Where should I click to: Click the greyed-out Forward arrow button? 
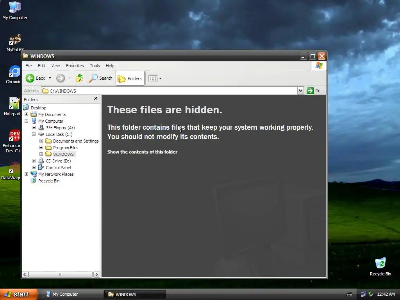(61, 78)
